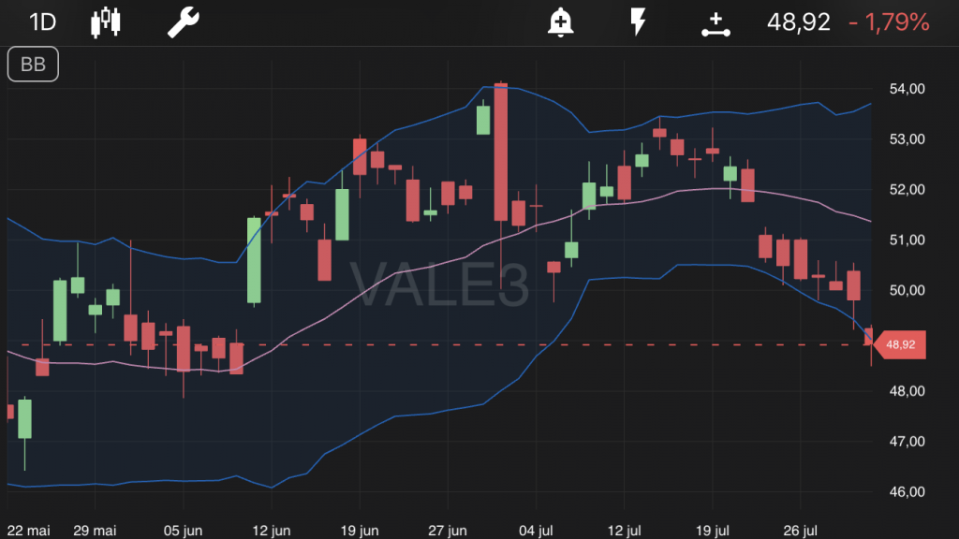This screenshot has width=959, height=539.
Task: Tap the 47,00 price axis label
Action: pos(907,442)
